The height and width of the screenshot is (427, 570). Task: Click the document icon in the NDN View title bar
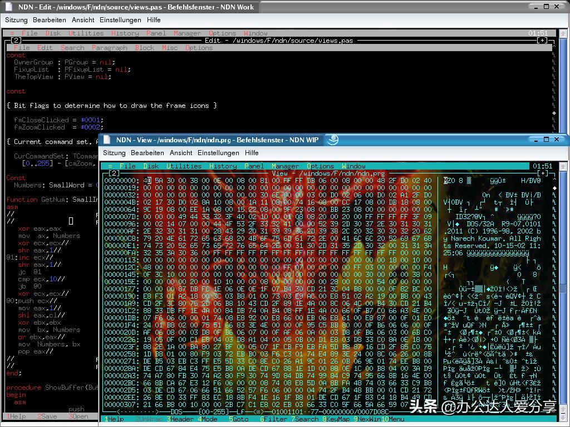[x=106, y=140]
